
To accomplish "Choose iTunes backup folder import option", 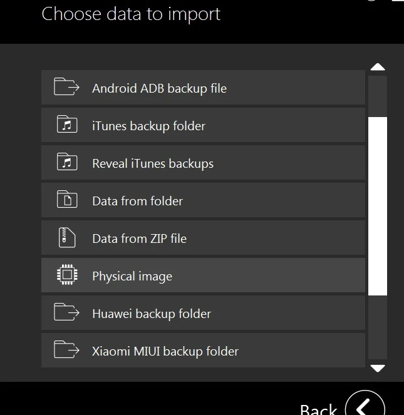I will pos(203,125).
